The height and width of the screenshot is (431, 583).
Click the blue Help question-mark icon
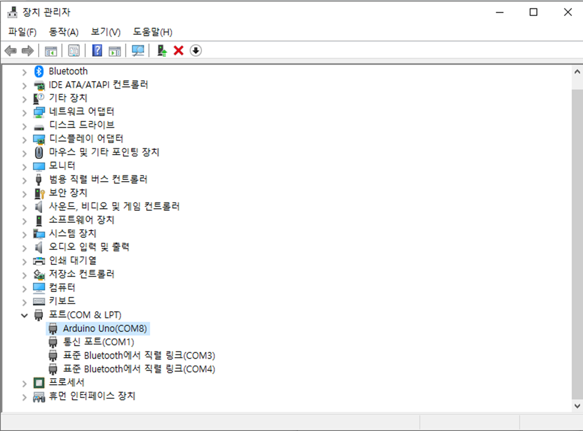pyautogui.click(x=97, y=50)
